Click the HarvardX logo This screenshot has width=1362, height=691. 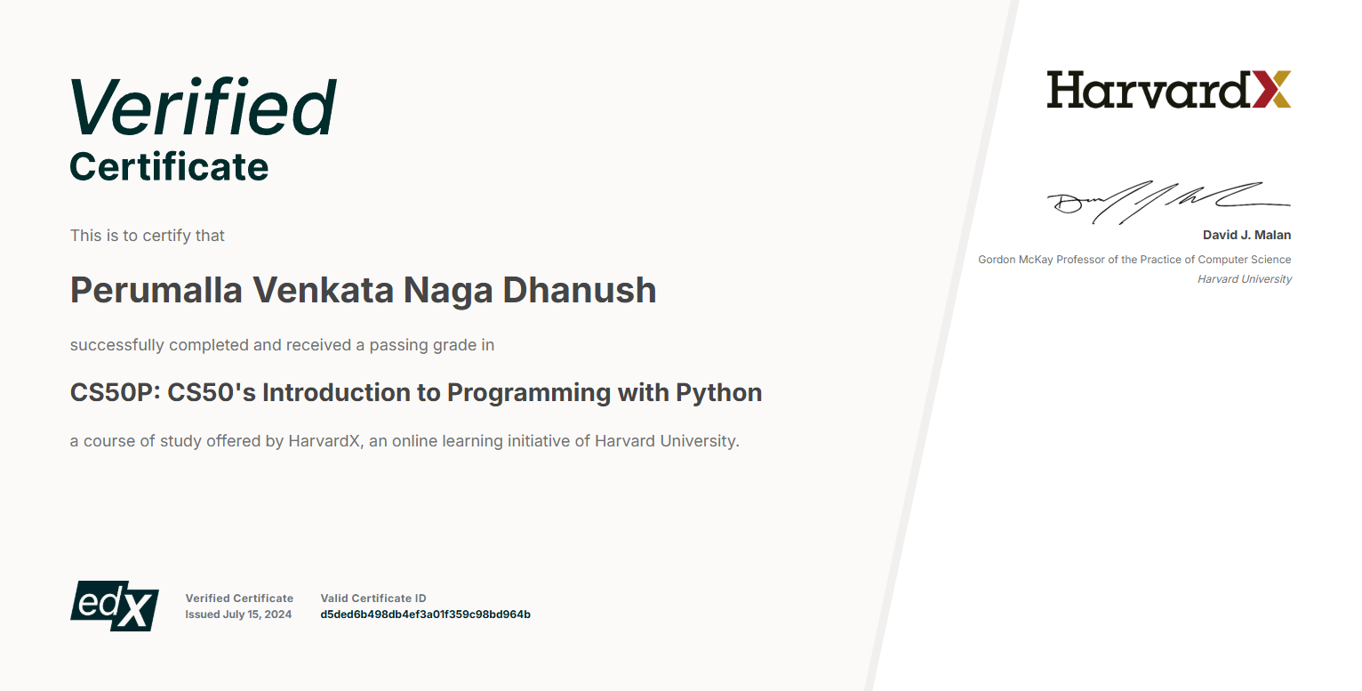(1169, 90)
